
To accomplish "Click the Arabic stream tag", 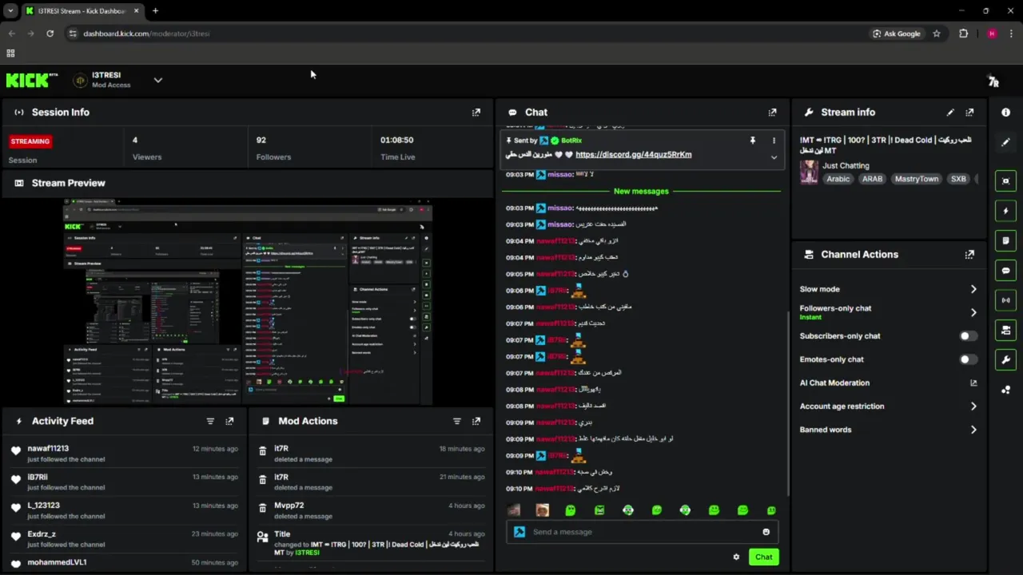I will pyautogui.click(x=838, y=179).
